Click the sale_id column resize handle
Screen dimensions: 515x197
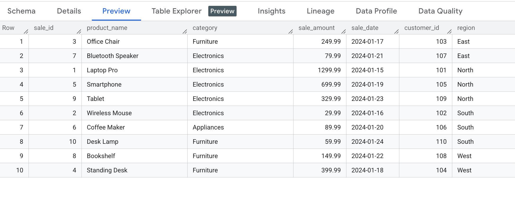(79, 32)
